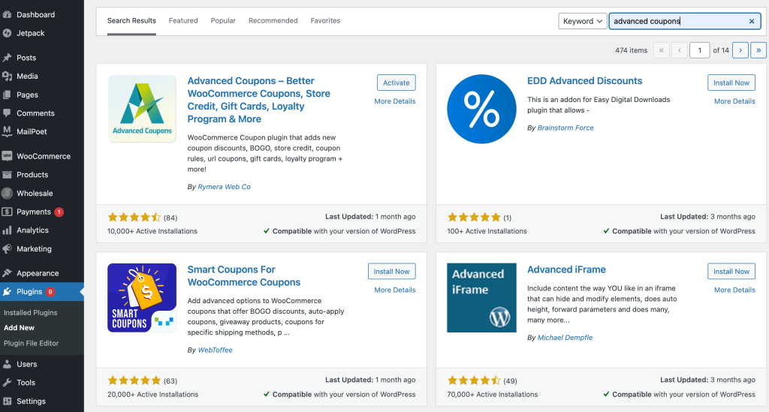This screenshot has width=769, height=412.
Task: Click the Payments dollar icon
Action: (x=7, y=212)
